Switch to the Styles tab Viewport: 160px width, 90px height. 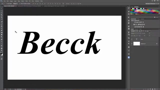pos(138,19)
